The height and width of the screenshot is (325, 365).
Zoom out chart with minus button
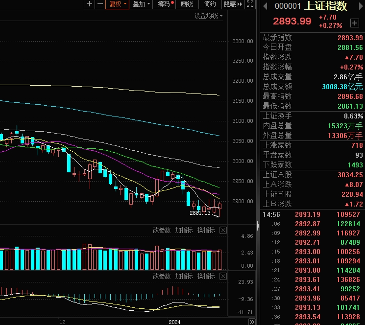pyautogui.click(x=100, y=4)
